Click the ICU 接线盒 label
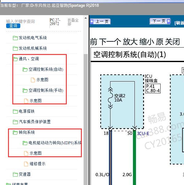The image size is (184, 185). pyautogui.click(x=151, y=78)
